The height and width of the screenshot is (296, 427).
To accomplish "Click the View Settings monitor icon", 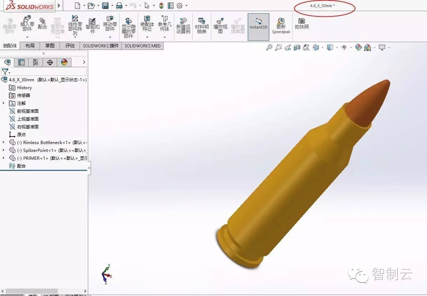I will [x=382, y=48].
